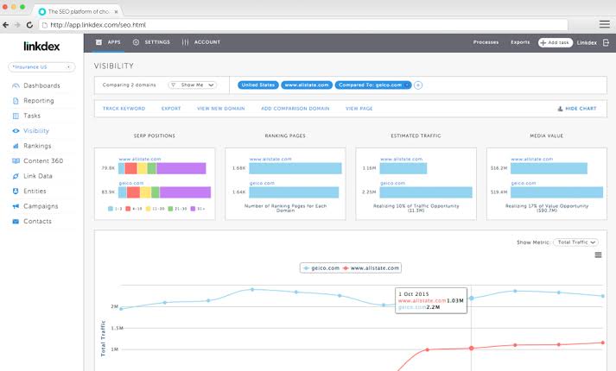Viewport: 616px width, 371px height.
Task: Click the Account bars icon
Action: [185, 42]
